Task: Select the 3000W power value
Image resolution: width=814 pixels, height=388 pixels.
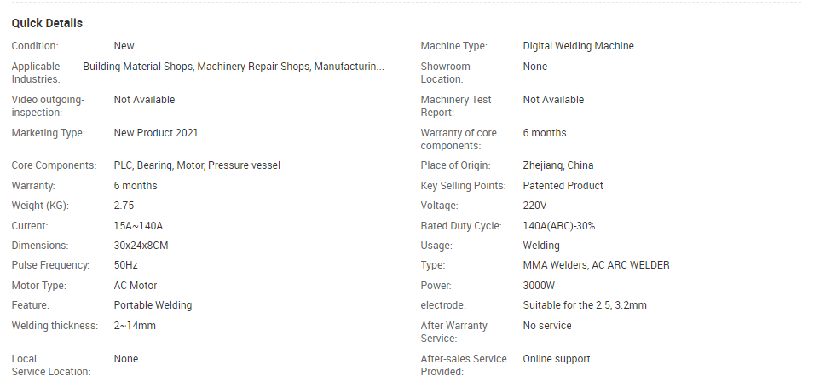Action: tap(539, 285)
